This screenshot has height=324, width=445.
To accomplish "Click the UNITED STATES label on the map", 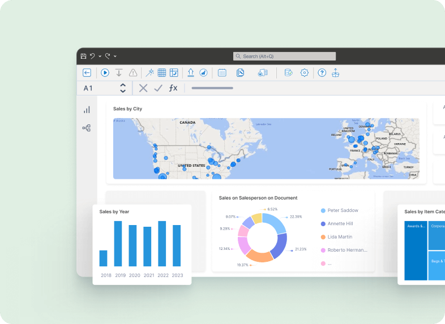I will (x=191, y=165).
